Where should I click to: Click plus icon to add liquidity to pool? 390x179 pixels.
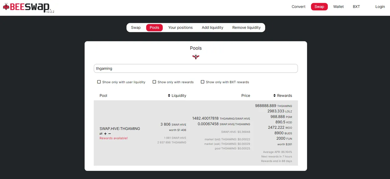pos(105,134)
